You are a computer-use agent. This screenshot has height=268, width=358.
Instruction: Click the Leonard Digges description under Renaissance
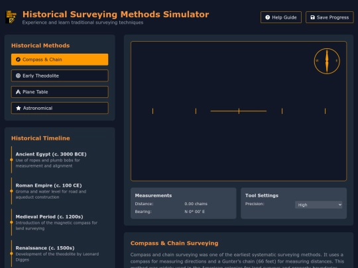pyautogui.click(x=57, y=257)
